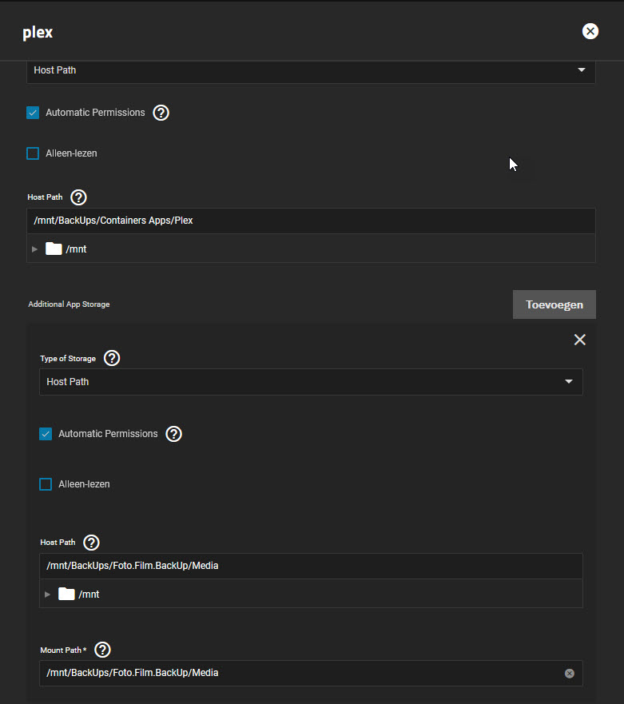The height and width of the screenshot is (704, 624).
Task: Open help tooltip for Type of Storage
Action: pyautogui.click(x=112, y=359)
